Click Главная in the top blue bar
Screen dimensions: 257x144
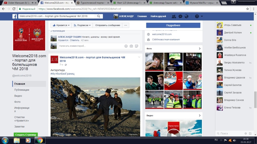(142, 16)
